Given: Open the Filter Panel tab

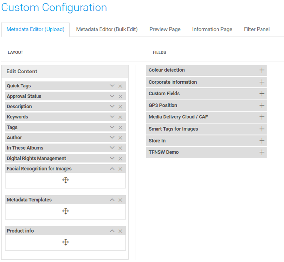Looking at the screenshot, I should pyautogui.click(x=256, y=29).
